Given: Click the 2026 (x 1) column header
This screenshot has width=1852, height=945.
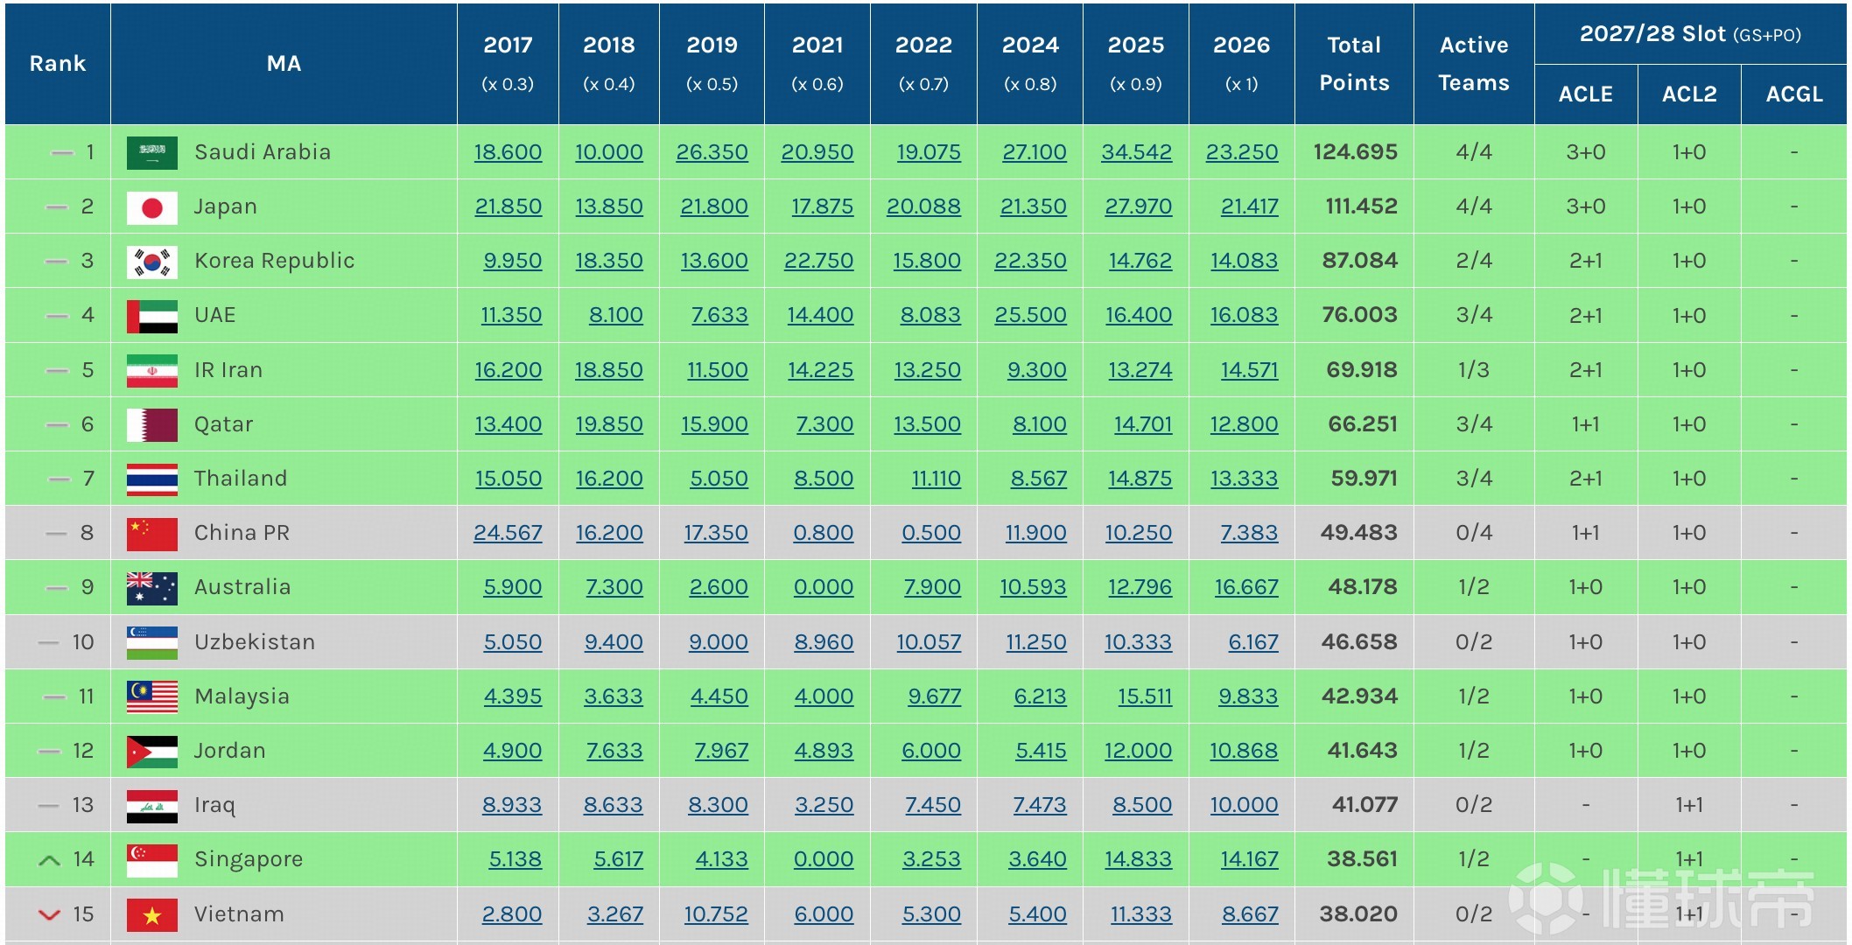Looking at the screenshot, I should [x=1241, y=63].
